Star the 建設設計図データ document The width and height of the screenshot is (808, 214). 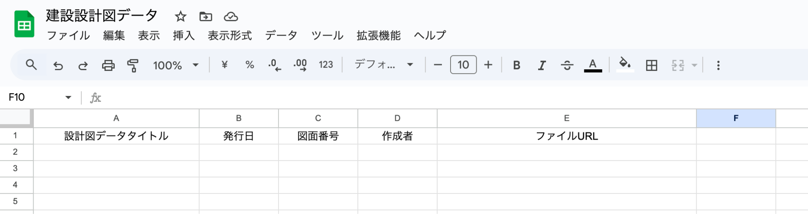coord(180,17)
